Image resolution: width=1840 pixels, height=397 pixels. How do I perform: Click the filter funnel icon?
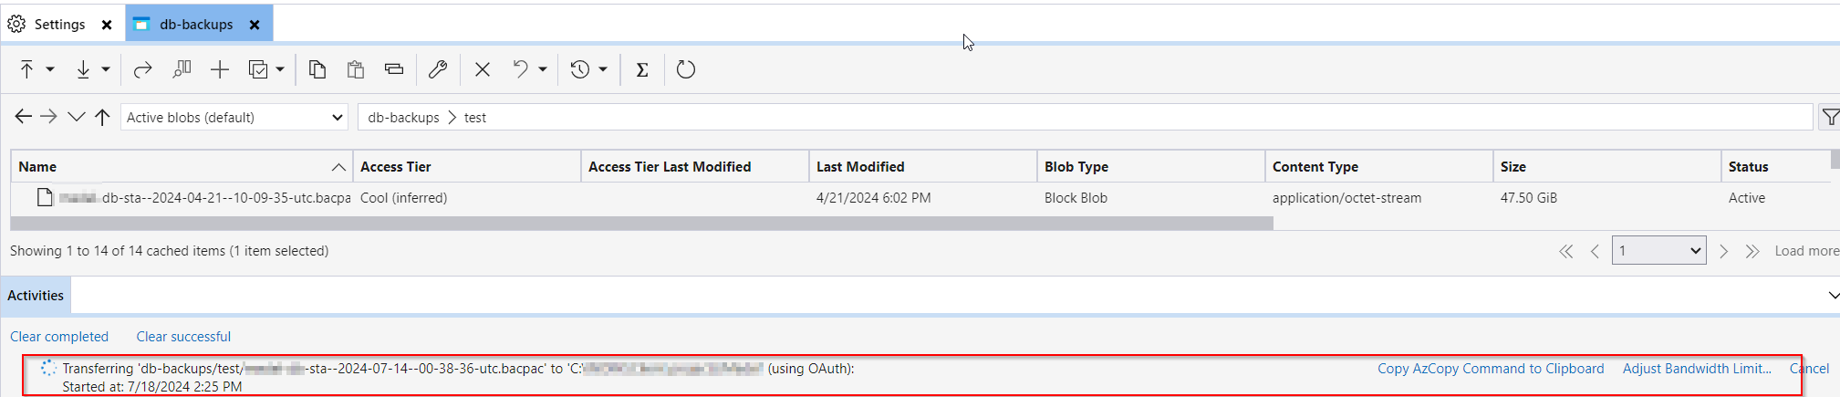pos(1829,117)
